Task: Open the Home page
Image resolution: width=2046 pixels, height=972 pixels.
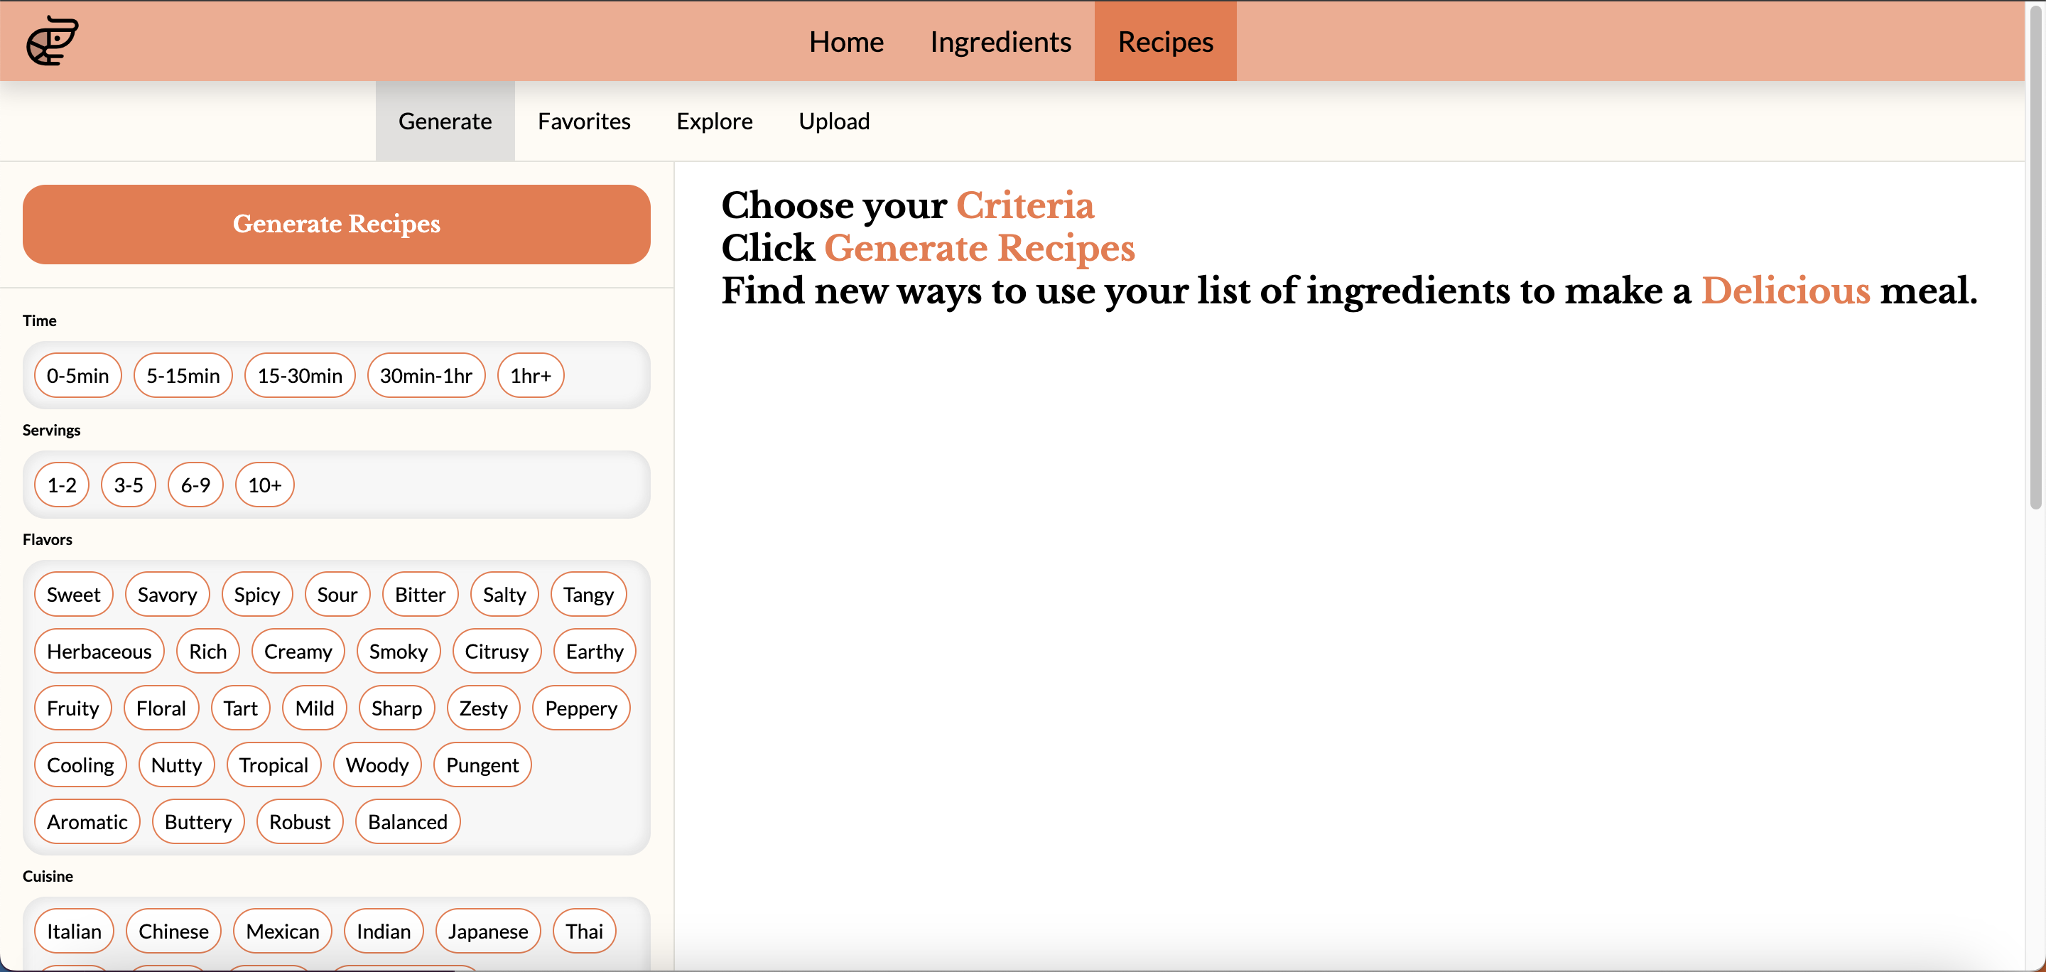Action: pos(846,41)
